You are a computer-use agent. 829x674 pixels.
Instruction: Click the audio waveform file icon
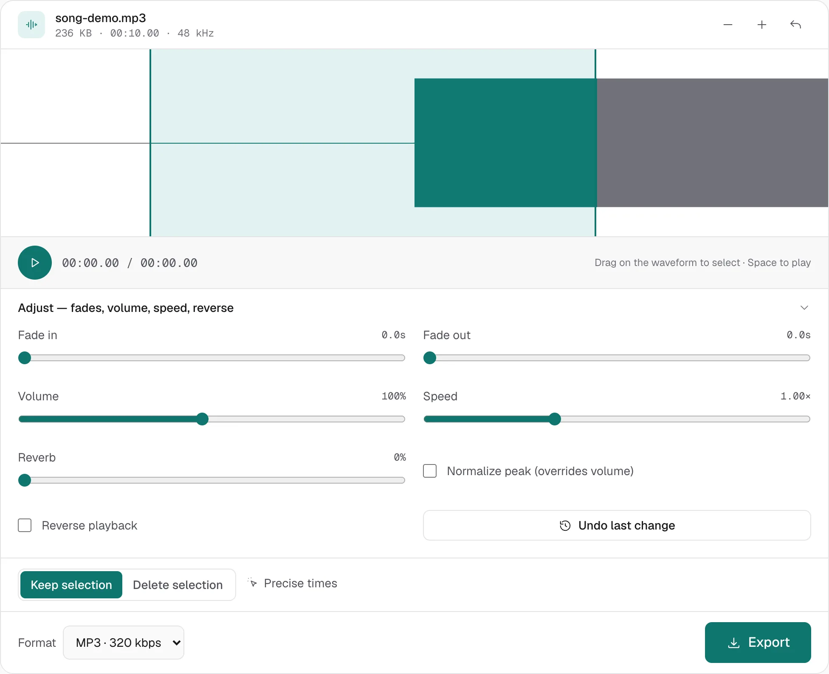point(31,25)
